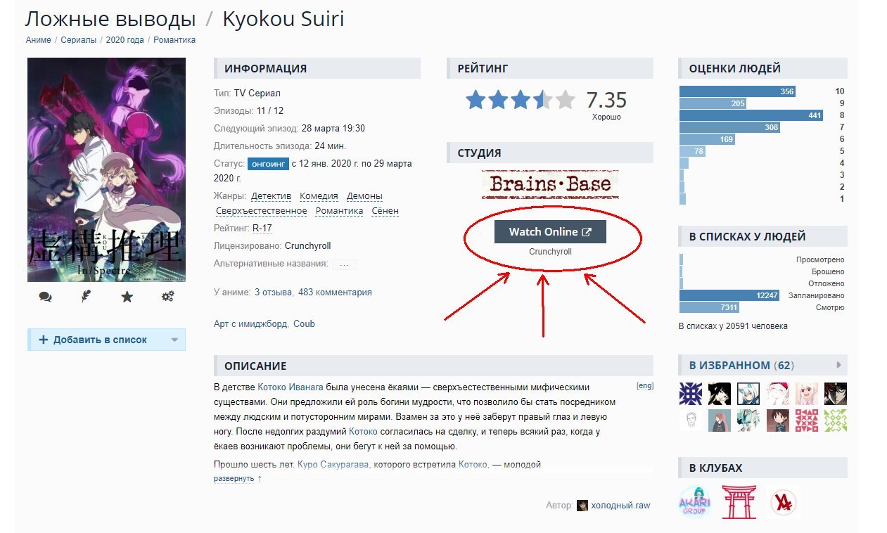The width and height of the screenshot is (887, 533).
Task: Click the comments speech-bubble icon under the poster
Action: coord(45,297)
